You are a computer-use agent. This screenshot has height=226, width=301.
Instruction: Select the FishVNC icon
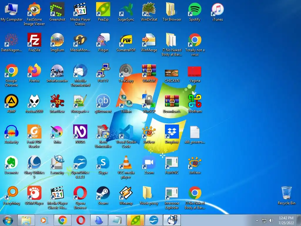pos(172,165)
